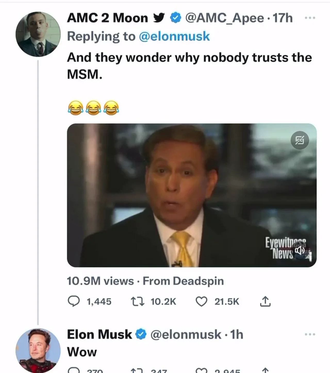330x373 pixels.
Task: Click the verified badge beside Elon Musk
Action: pyautogui.click(x=141, y=334)
